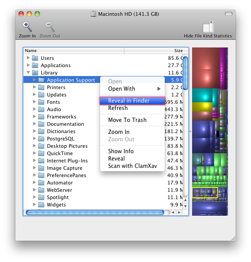Expand the Users folder disclosure triangle
251x262 pixels.
tap(28, 57)
